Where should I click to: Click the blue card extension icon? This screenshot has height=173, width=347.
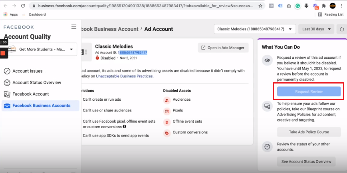click(x=280, y=6)
